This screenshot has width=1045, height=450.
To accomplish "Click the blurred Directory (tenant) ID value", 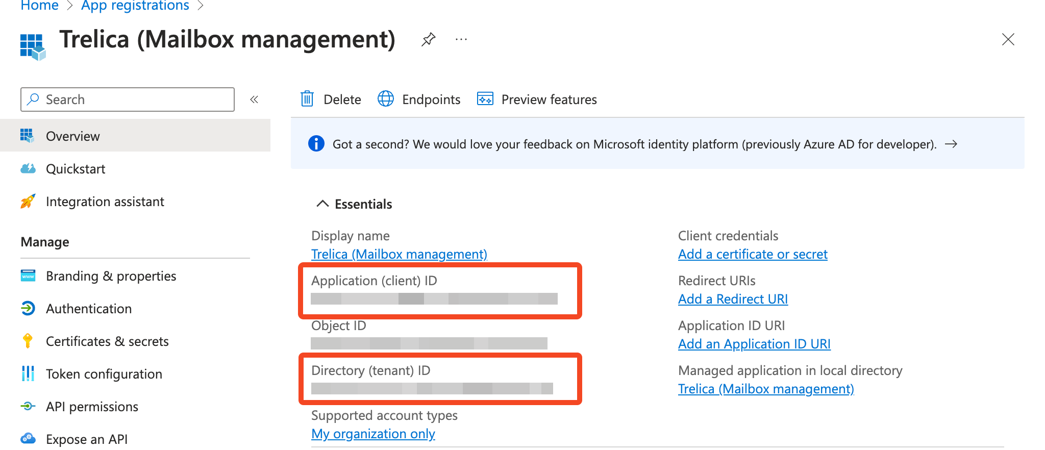I will [432, 388].
